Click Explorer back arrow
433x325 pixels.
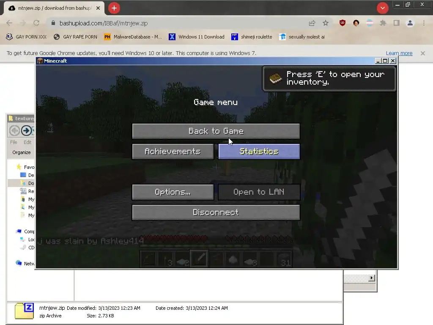14,130
